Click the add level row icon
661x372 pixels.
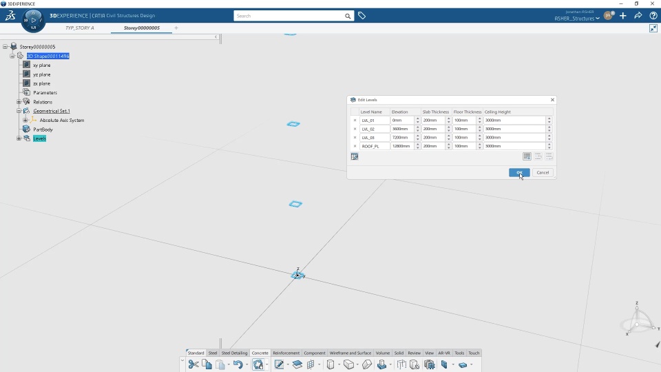coord(527,156)
